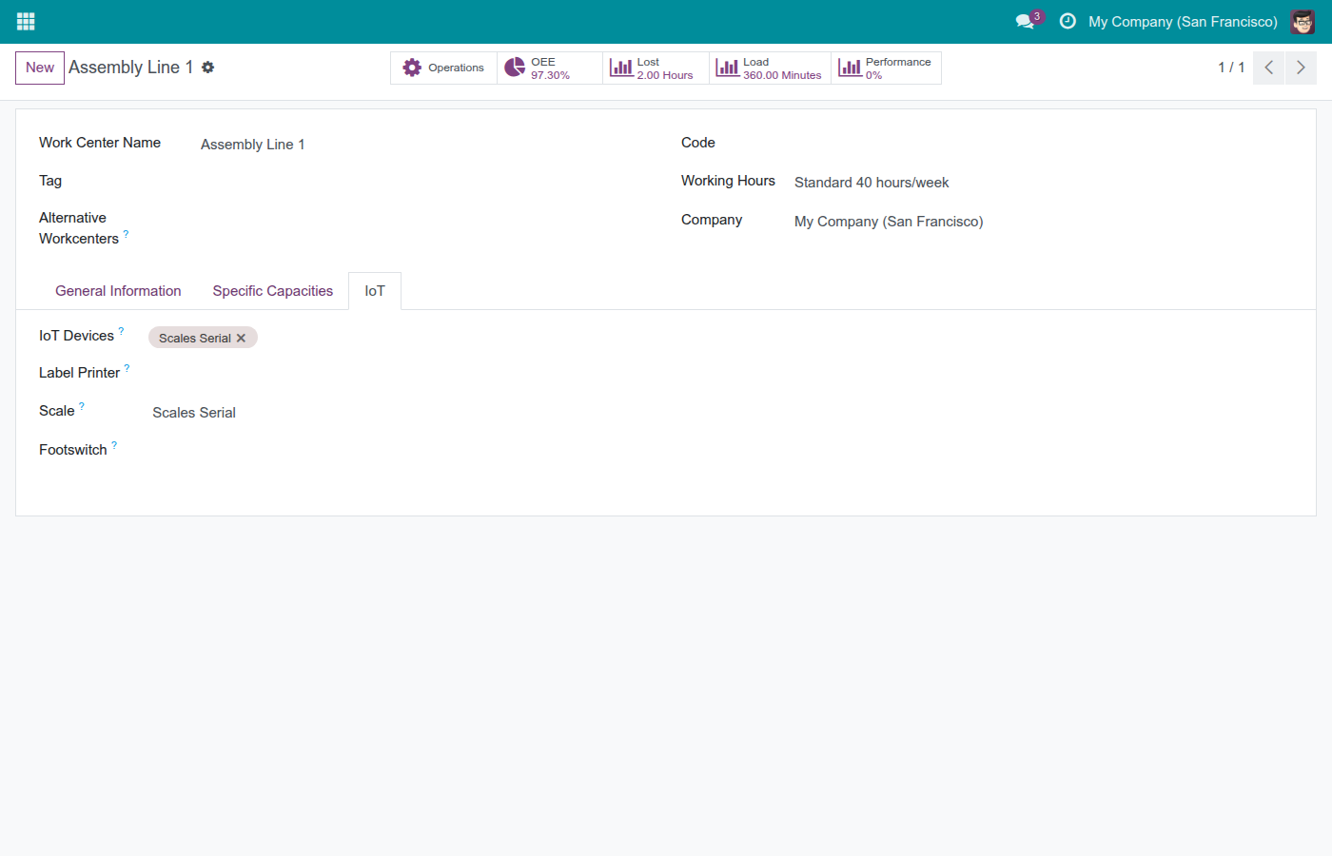Open the apps grid menu

point(26,21)
